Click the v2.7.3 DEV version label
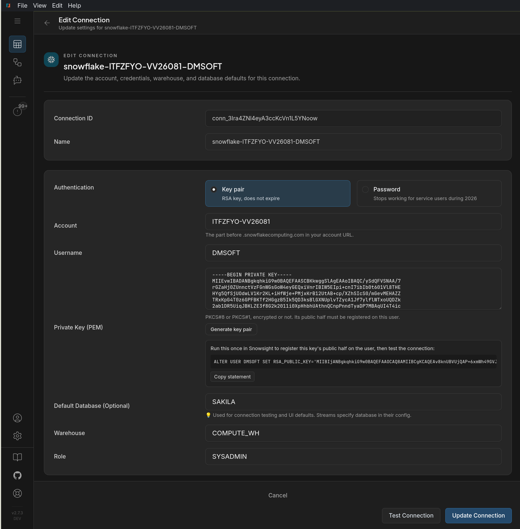520x529 pixels. 17,516
